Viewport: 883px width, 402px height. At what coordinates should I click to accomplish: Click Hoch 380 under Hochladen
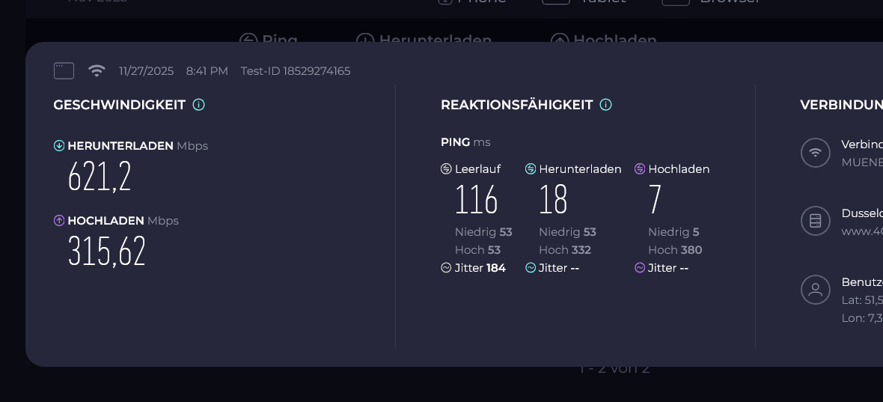(x=675, y=250)
